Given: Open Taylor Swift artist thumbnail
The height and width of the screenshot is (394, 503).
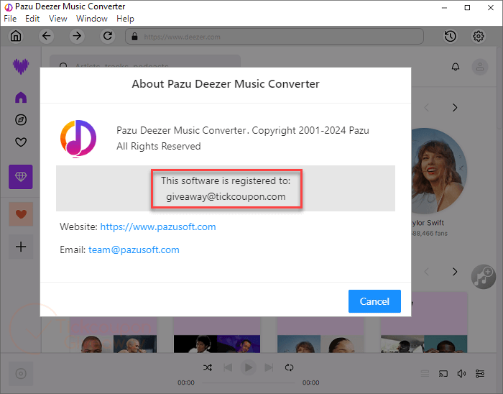Looking at the screenshot, I should [439, 171].
